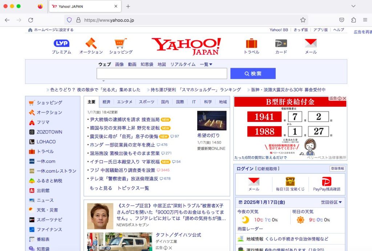Click the Pocket save icon in toolbar
This screenshot has width=372, height=251.
tap(341, 20)
